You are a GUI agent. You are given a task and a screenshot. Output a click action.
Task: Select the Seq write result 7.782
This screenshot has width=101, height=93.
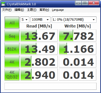[x=78, y=35]
